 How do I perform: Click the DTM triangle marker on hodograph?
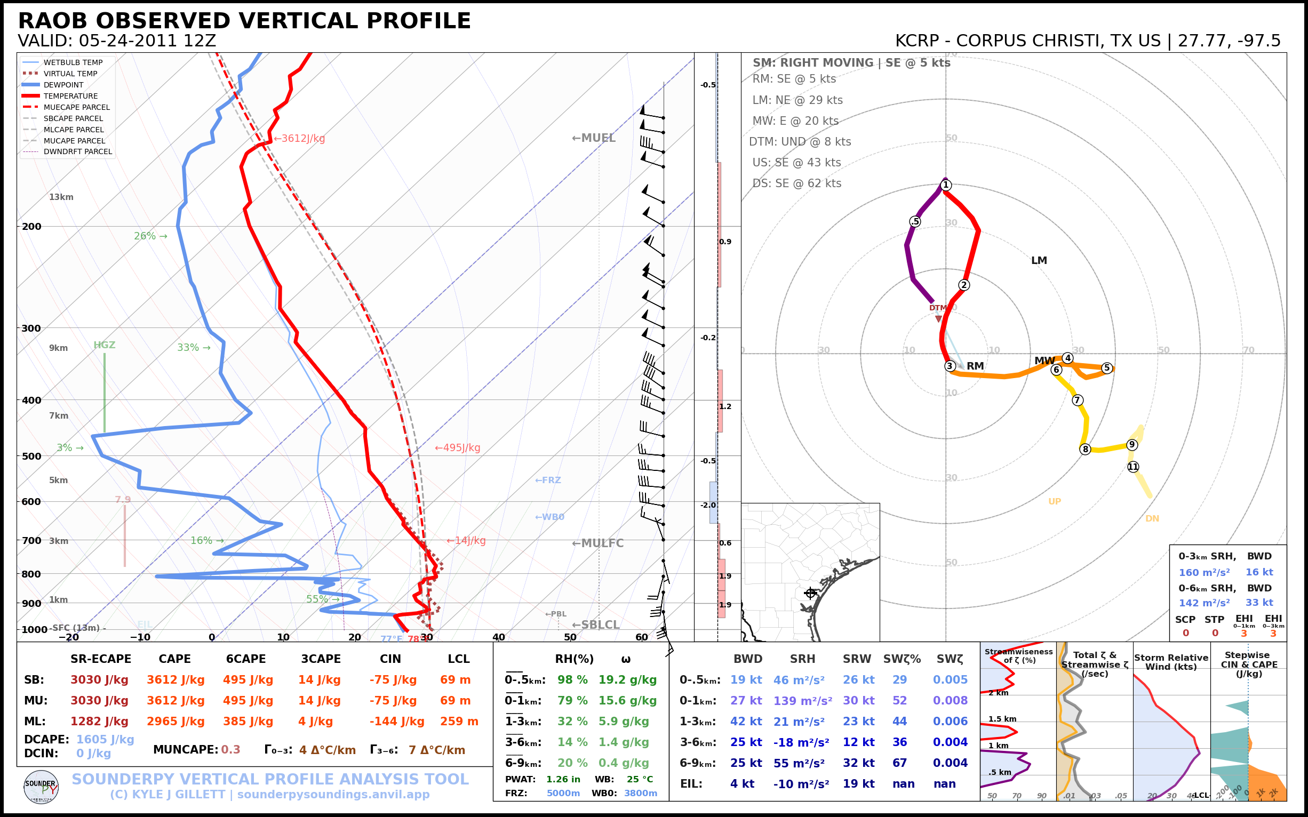coord(938,319)
